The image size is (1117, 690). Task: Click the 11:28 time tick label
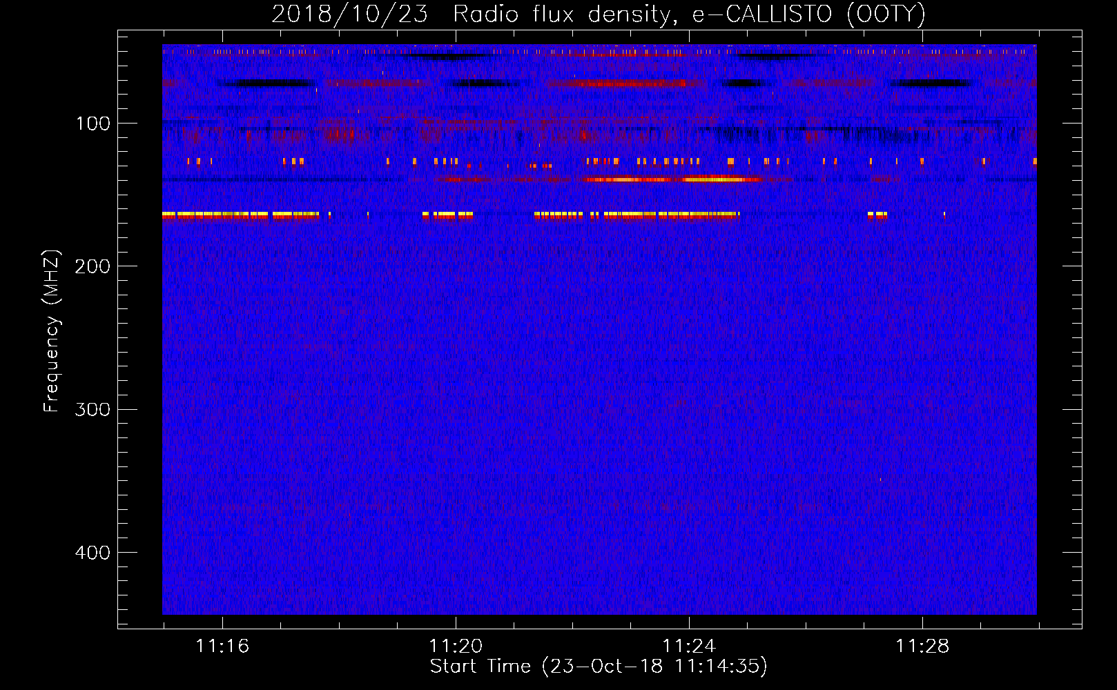coord(922,646)
